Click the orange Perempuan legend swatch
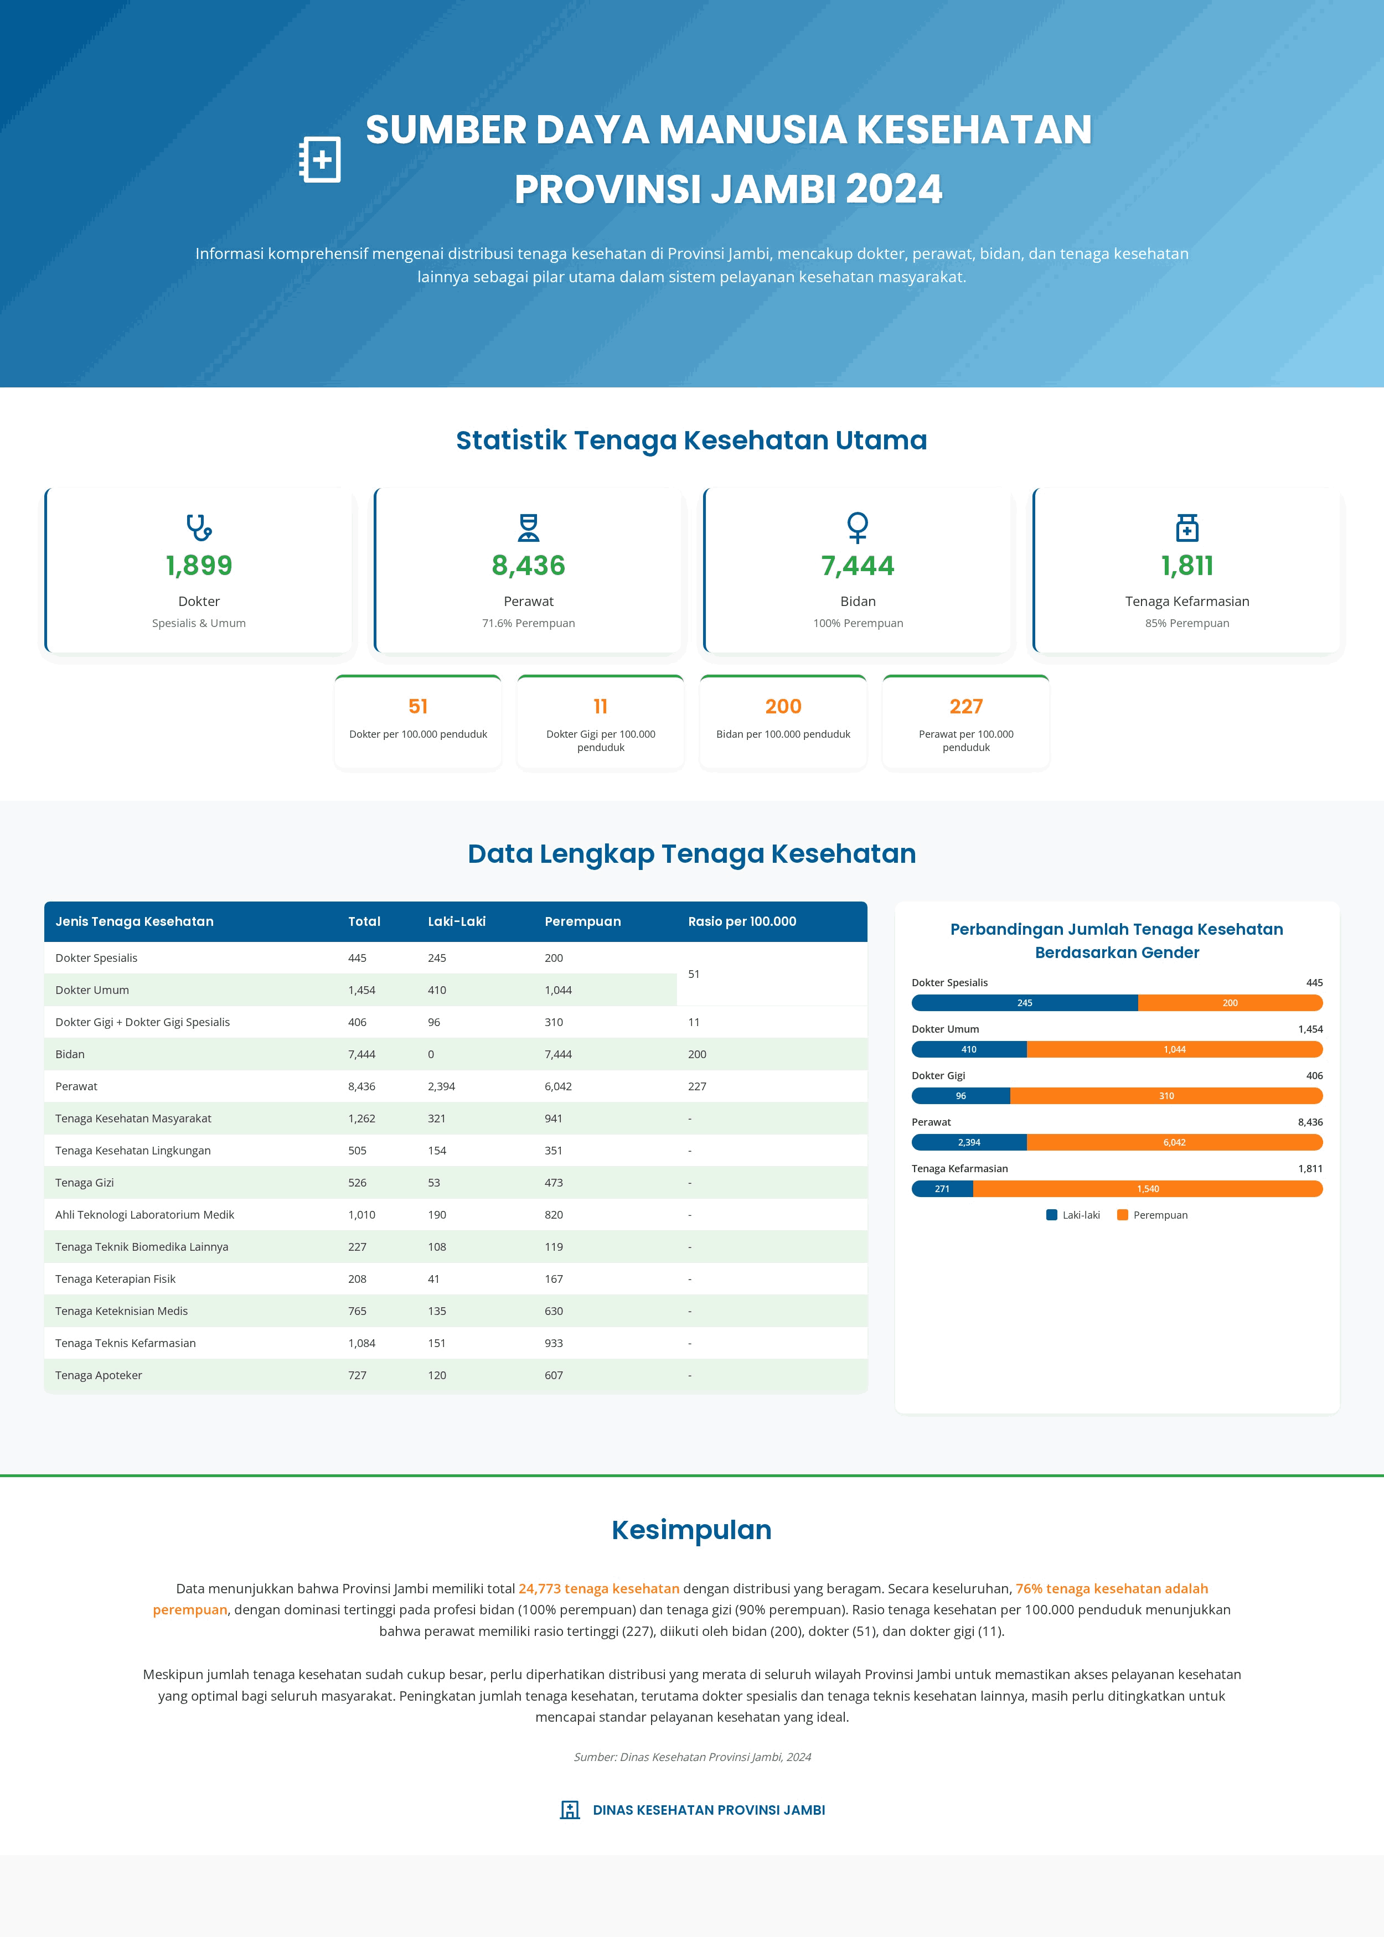1384x1937 pixels. [x=1122, y=1215]
